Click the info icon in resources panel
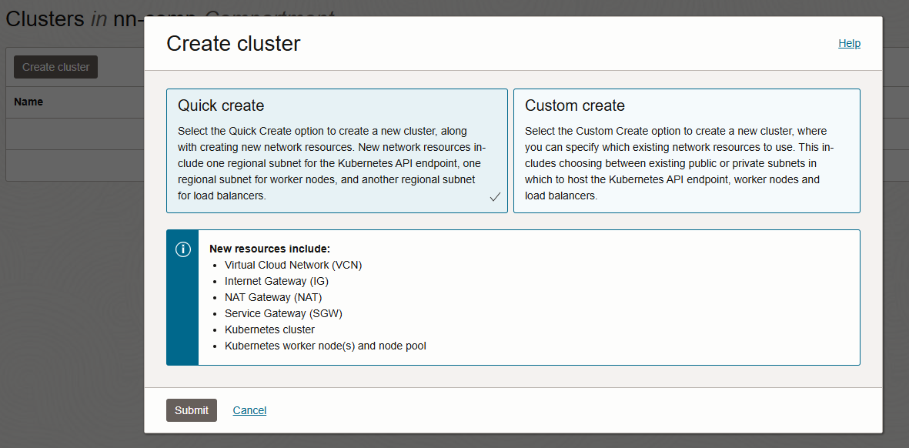This screenshot has height=448, width=909. click(182, 249)
